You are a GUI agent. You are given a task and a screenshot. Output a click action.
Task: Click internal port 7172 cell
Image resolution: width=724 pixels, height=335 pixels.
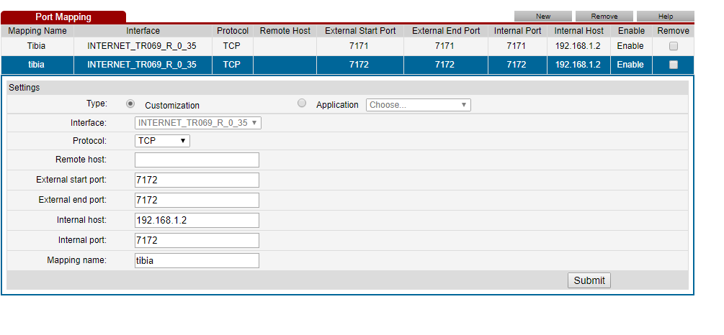click(x=517, y=65)
